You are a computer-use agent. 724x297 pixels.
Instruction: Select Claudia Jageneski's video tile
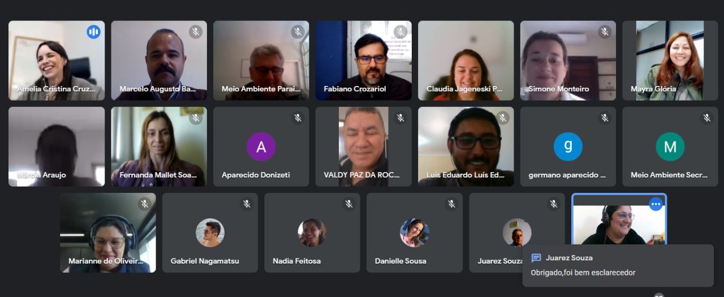466,61
